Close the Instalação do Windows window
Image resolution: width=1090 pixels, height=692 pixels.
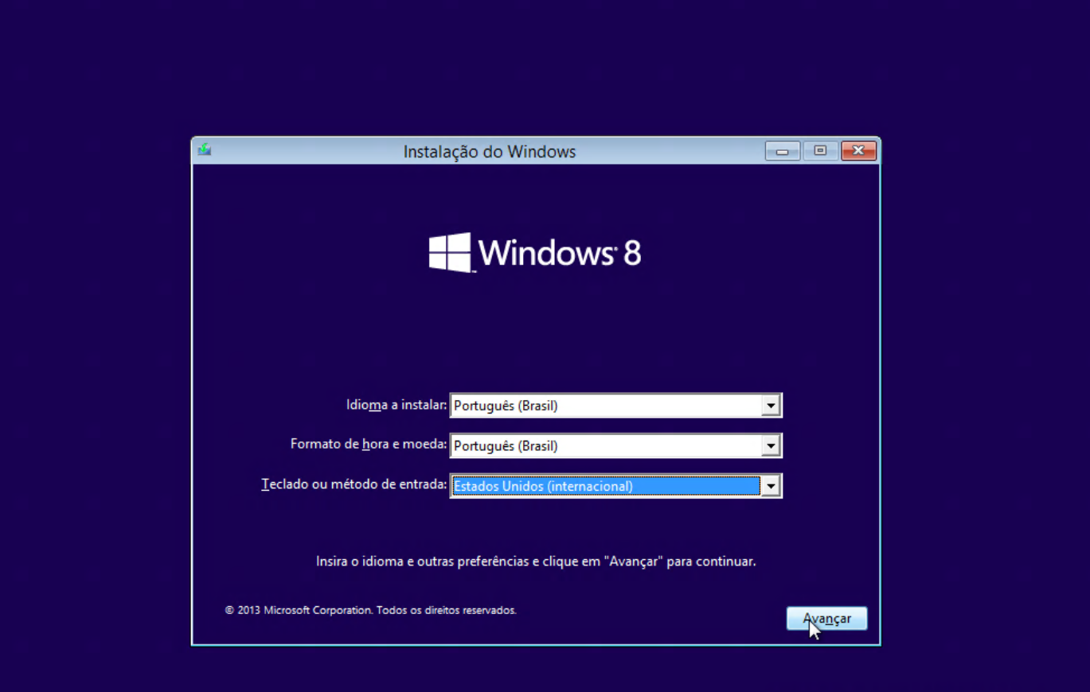858,150
